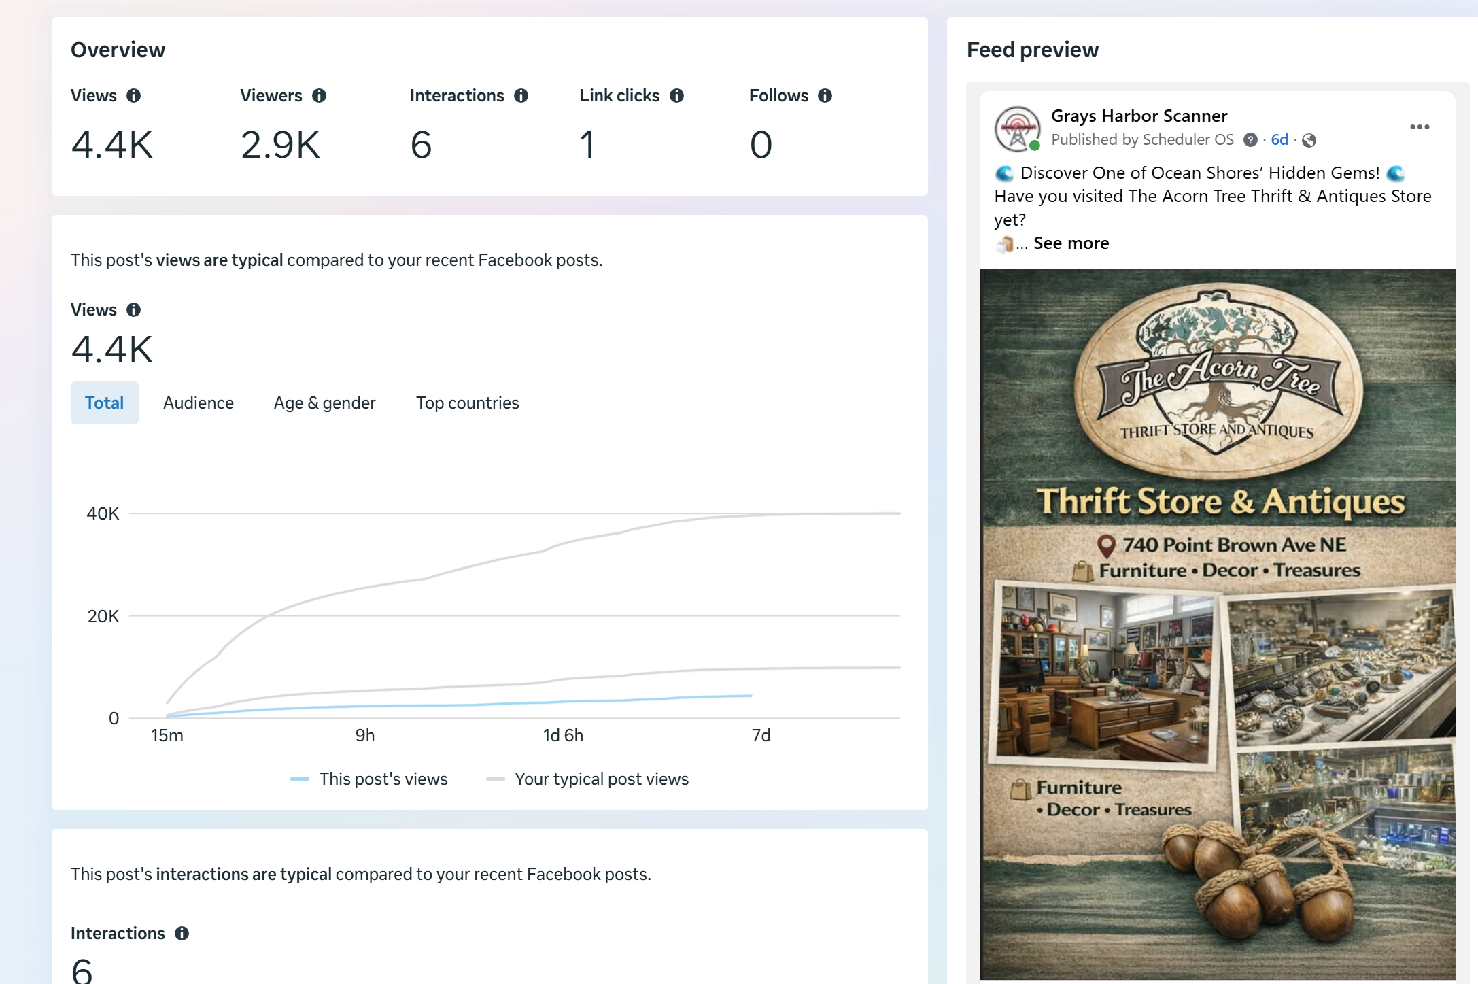Click the Grays Harbor Scanner profile picture
Viewport: 1478px width, 984px height.
point(1017,129)
